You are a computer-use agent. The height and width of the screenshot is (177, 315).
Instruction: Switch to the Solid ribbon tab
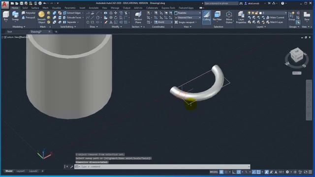tap(25, 8)
